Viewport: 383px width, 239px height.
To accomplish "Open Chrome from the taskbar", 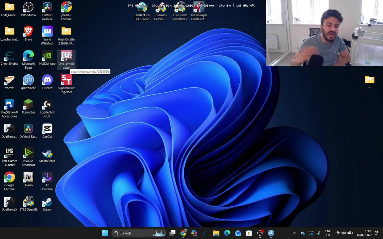I will pyautogui.click(x=184, y=233).
